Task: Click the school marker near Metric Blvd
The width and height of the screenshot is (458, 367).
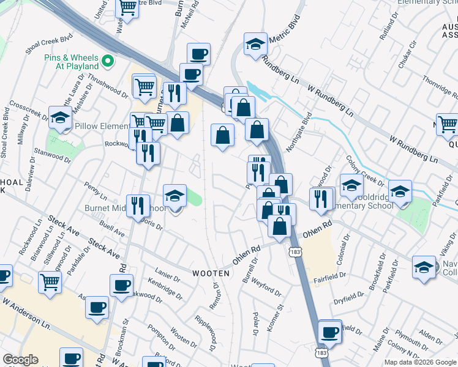Action: pyautogui.click(x=255, y=46)
